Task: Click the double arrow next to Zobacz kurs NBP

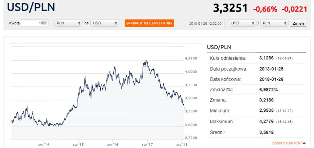Action: click(x=304, y=143)
